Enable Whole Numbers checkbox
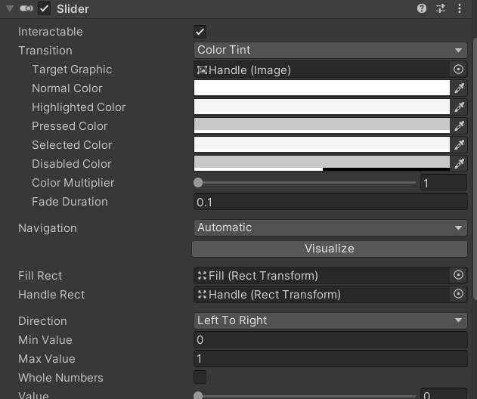This screenshot has width=477, height=399. tap(200, 377)
